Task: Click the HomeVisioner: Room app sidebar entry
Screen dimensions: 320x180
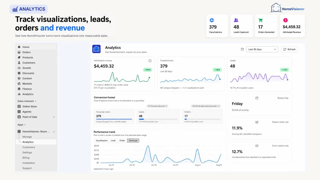Action: click(36, 131)
